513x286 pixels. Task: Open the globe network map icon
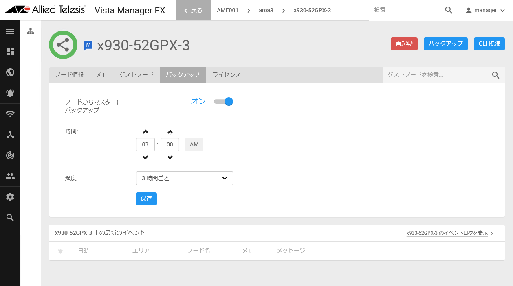10,72
